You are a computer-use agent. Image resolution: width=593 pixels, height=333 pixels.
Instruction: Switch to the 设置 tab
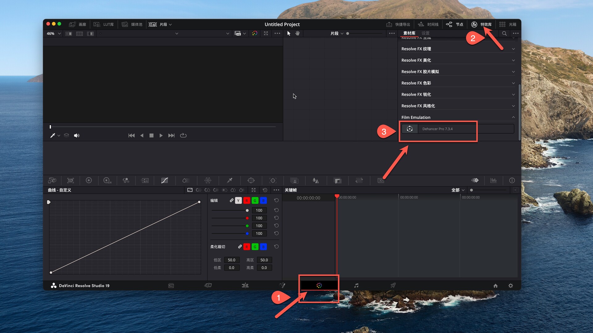point(425,33)
